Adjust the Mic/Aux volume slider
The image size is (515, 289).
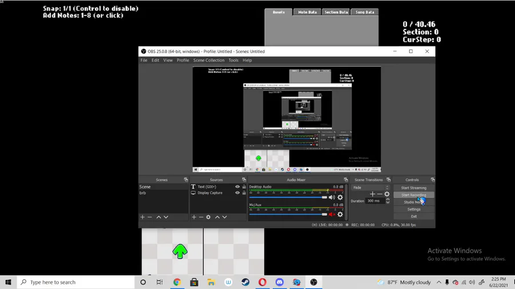(x=288, y=214)
